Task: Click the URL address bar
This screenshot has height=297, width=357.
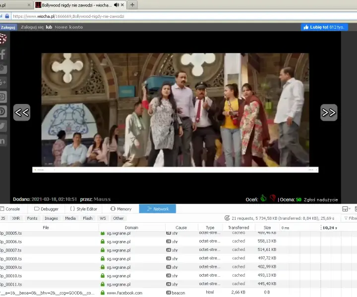Action: (184, 16)
